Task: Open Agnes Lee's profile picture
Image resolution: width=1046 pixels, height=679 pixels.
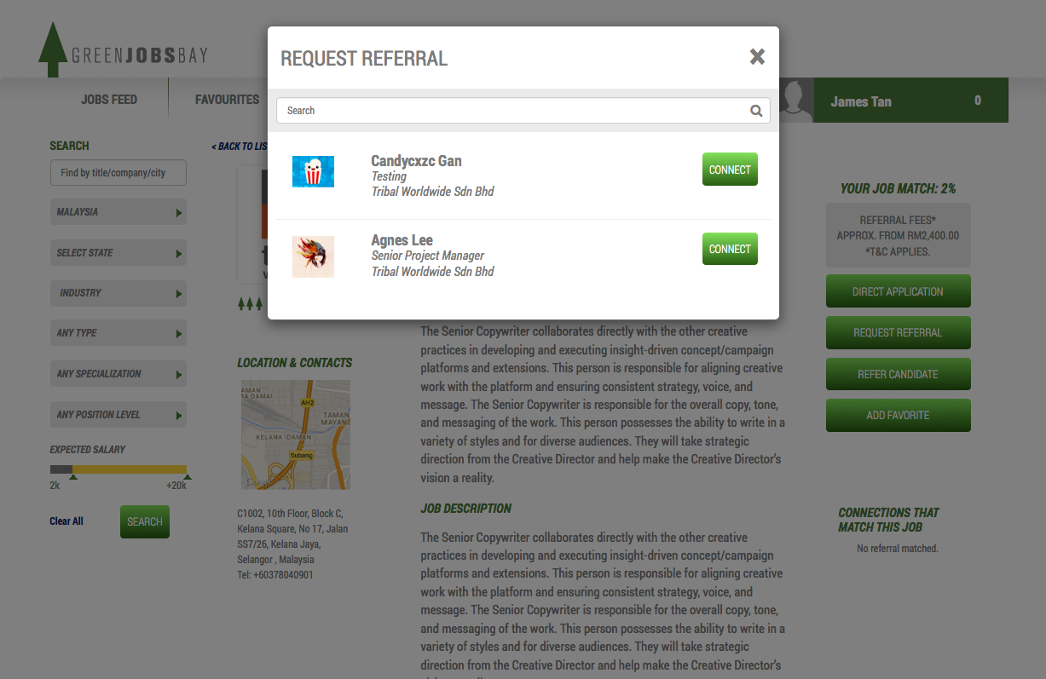Action: pos(313,256)
